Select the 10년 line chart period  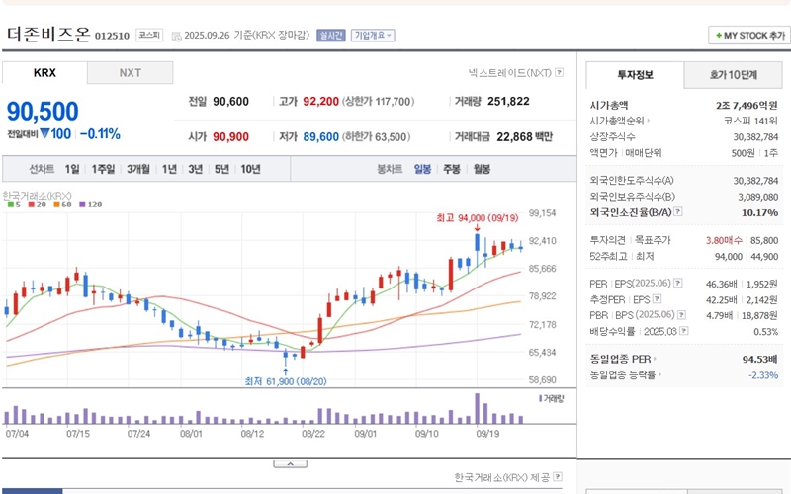coord(250,169)
